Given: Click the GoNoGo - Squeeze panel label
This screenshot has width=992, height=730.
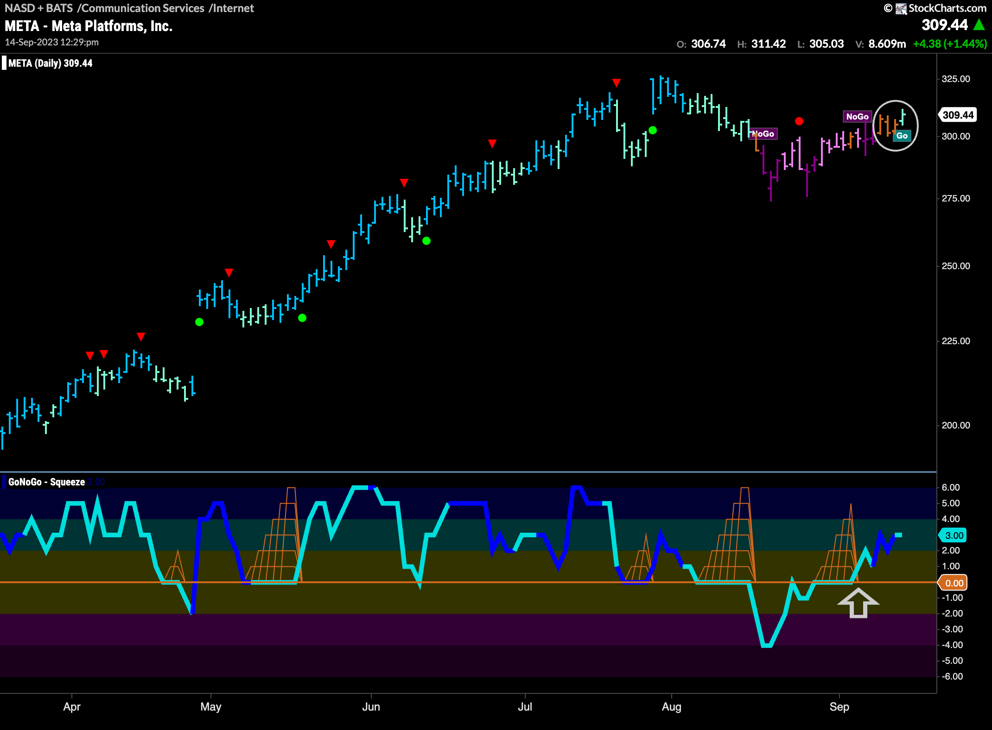Looking at the screenshot, I should click(46, 482).
